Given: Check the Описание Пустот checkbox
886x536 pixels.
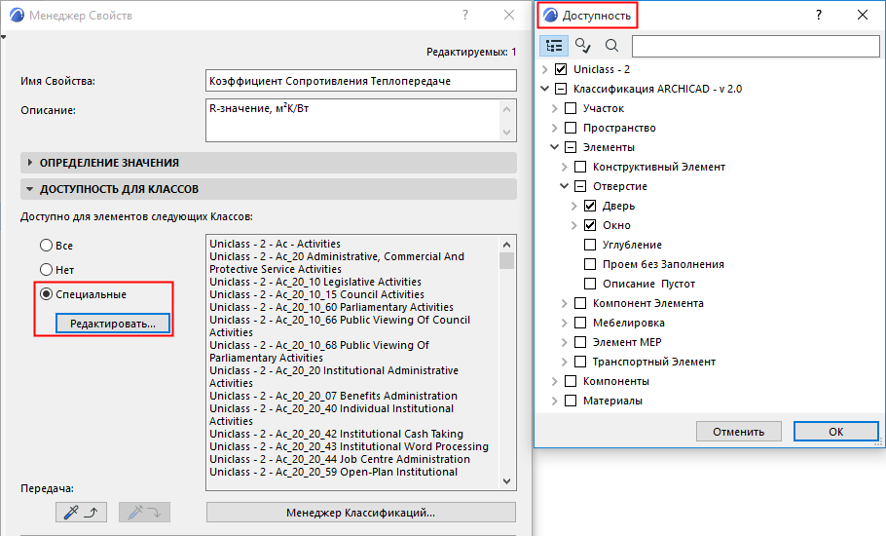Looking at the screenshot, I should click(x=590, y=284).
